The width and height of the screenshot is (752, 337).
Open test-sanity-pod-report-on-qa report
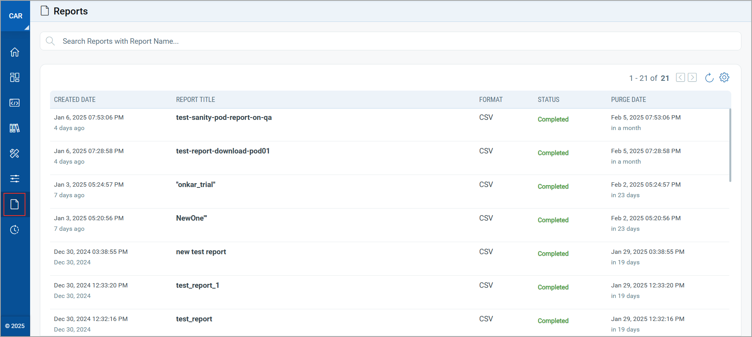224,118
